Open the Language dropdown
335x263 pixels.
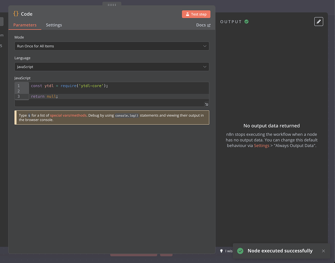tap(112, 66)
